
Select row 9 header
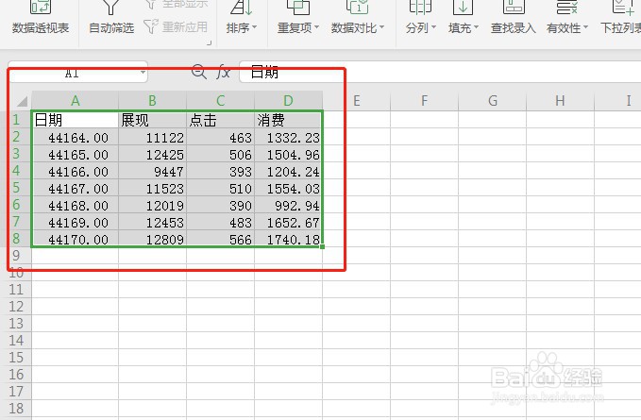click(x=16, y=256)
